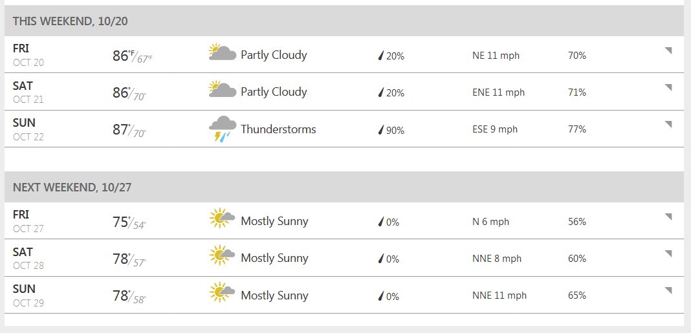Select the This Weekend, 10/20 header
The width and height of the screenshot is (691, 333).
344,21
